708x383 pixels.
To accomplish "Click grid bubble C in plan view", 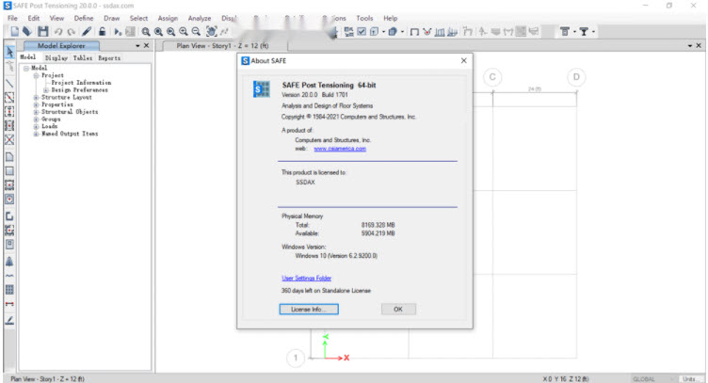I will (492, 77).
